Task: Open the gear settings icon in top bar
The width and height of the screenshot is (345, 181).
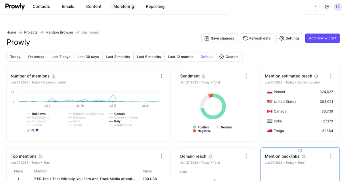Action: click(327, 7)
